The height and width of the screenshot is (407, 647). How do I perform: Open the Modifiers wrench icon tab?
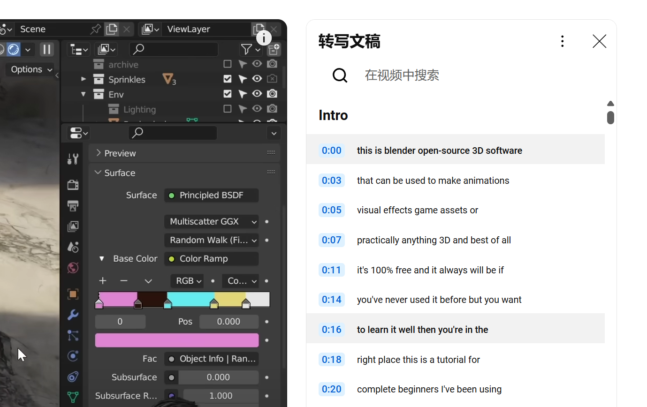click(x=73, y=315)
